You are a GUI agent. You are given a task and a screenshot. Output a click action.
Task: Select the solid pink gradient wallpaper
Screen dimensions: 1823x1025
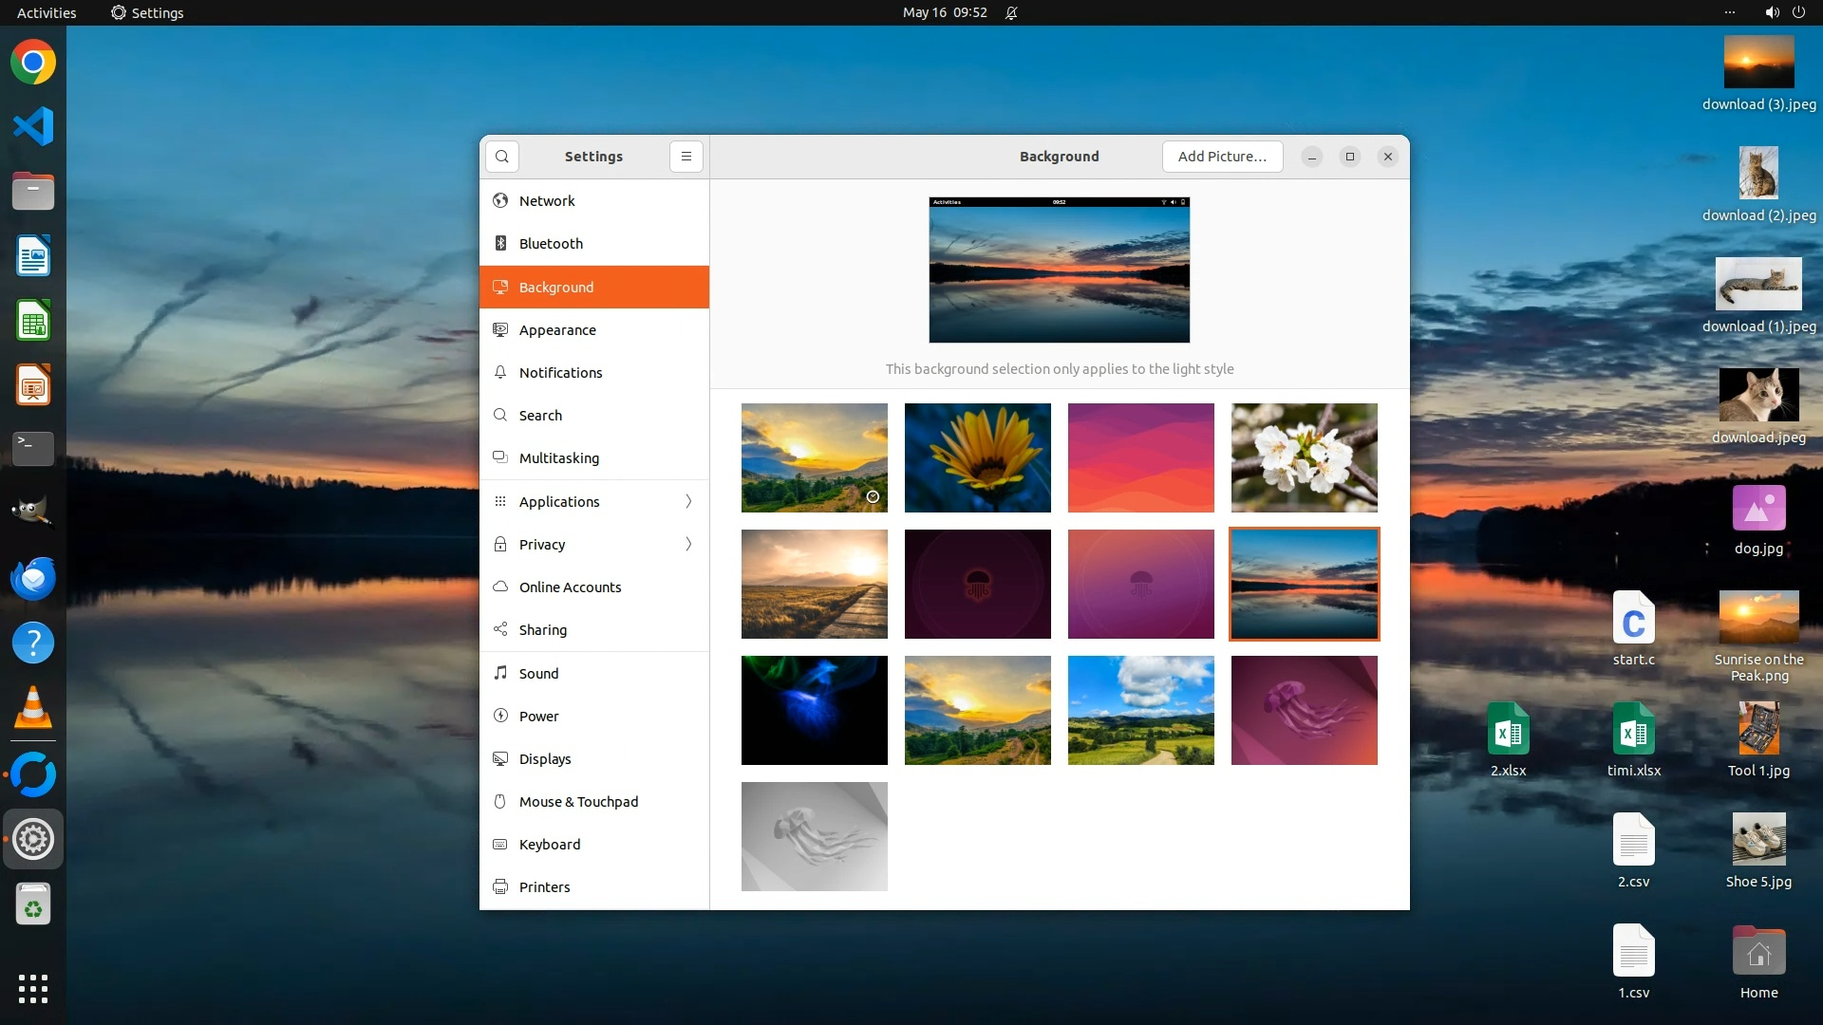(1140, 457)
